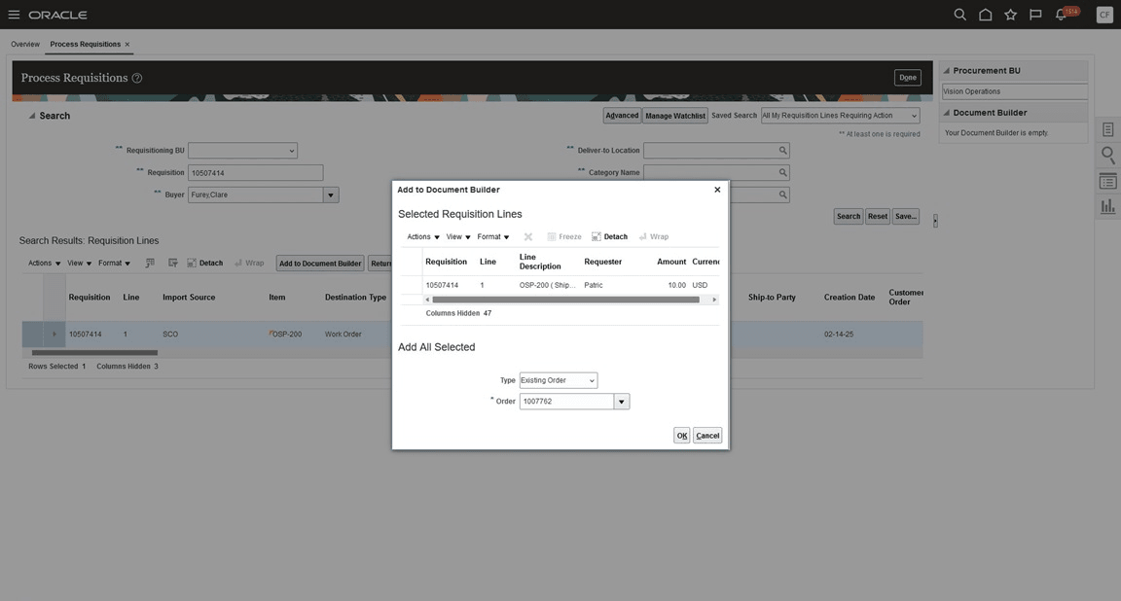Viewport: 1121px width, 601px height.
Task: Open side panel document tasks icon
Action: [1107, 129]
